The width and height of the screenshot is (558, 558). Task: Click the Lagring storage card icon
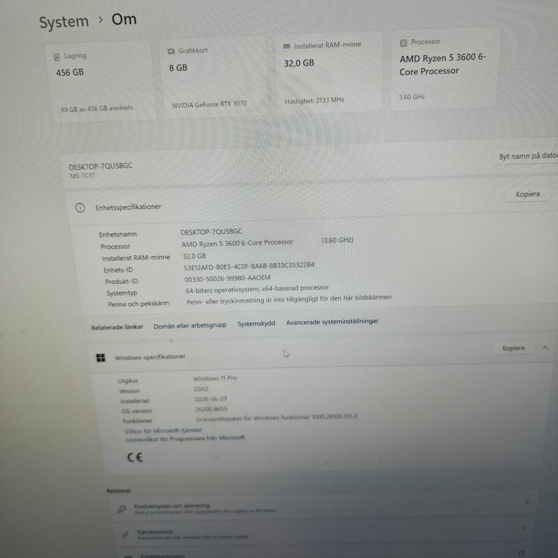coord(56,56)
